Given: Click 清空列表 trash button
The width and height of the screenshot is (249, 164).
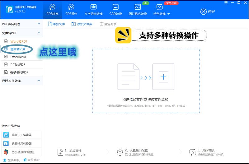Looking at the screenshot, I should (x=108, y=24).
